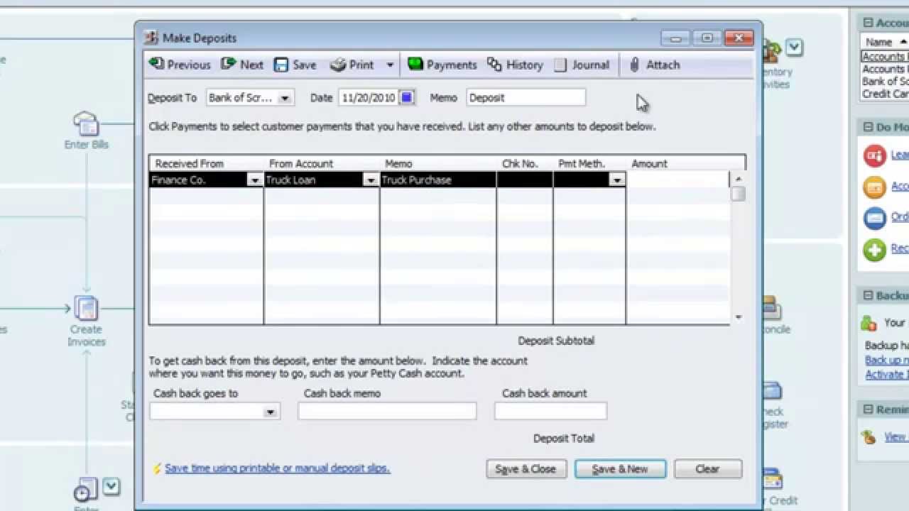Viewport: 909px width, 511px height.
Task: Expand Inventory Activities dropdown on home page
Action: (794, 48)
